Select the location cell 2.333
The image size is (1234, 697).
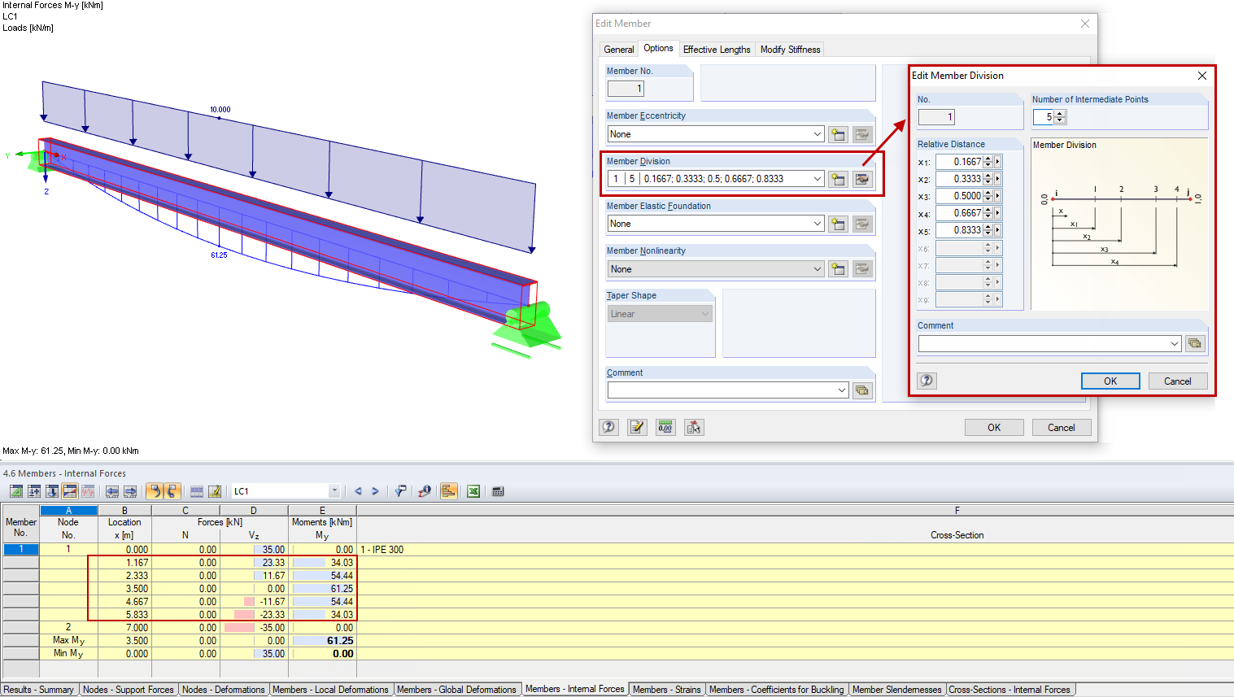124,576
